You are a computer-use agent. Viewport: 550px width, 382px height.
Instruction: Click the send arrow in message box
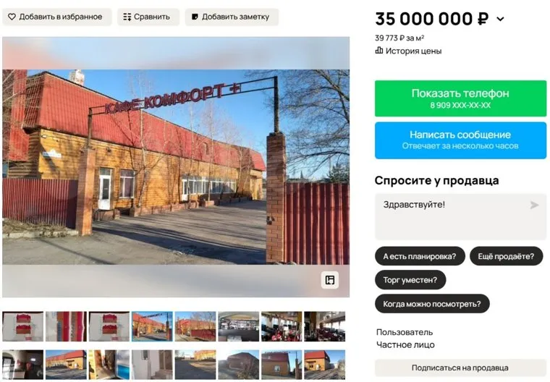[x=534, y=205]
